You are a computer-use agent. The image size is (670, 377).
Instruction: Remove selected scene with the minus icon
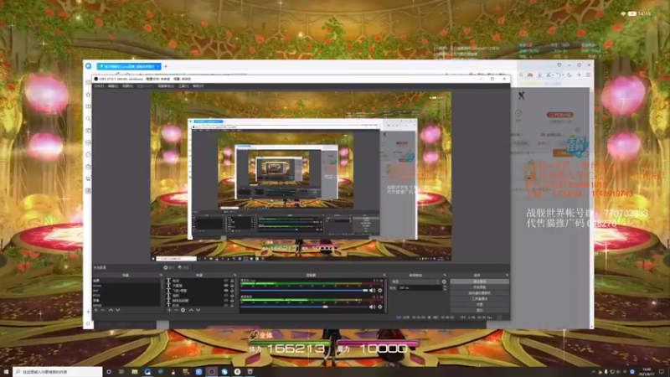[102, 310]
